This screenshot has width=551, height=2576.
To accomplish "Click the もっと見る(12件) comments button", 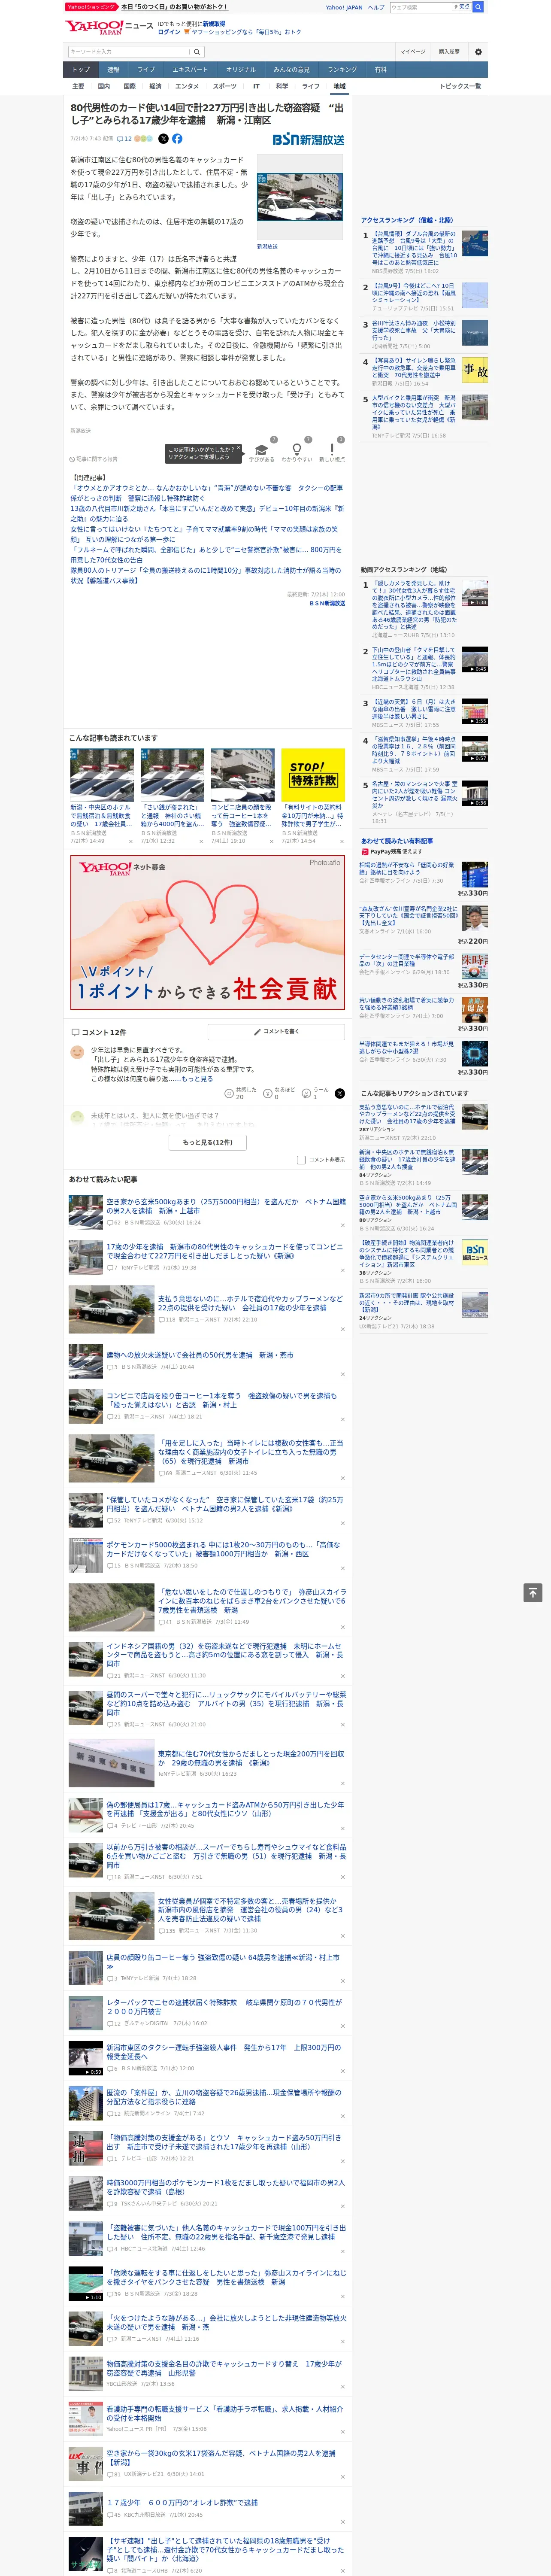I will coord(207,1142).
